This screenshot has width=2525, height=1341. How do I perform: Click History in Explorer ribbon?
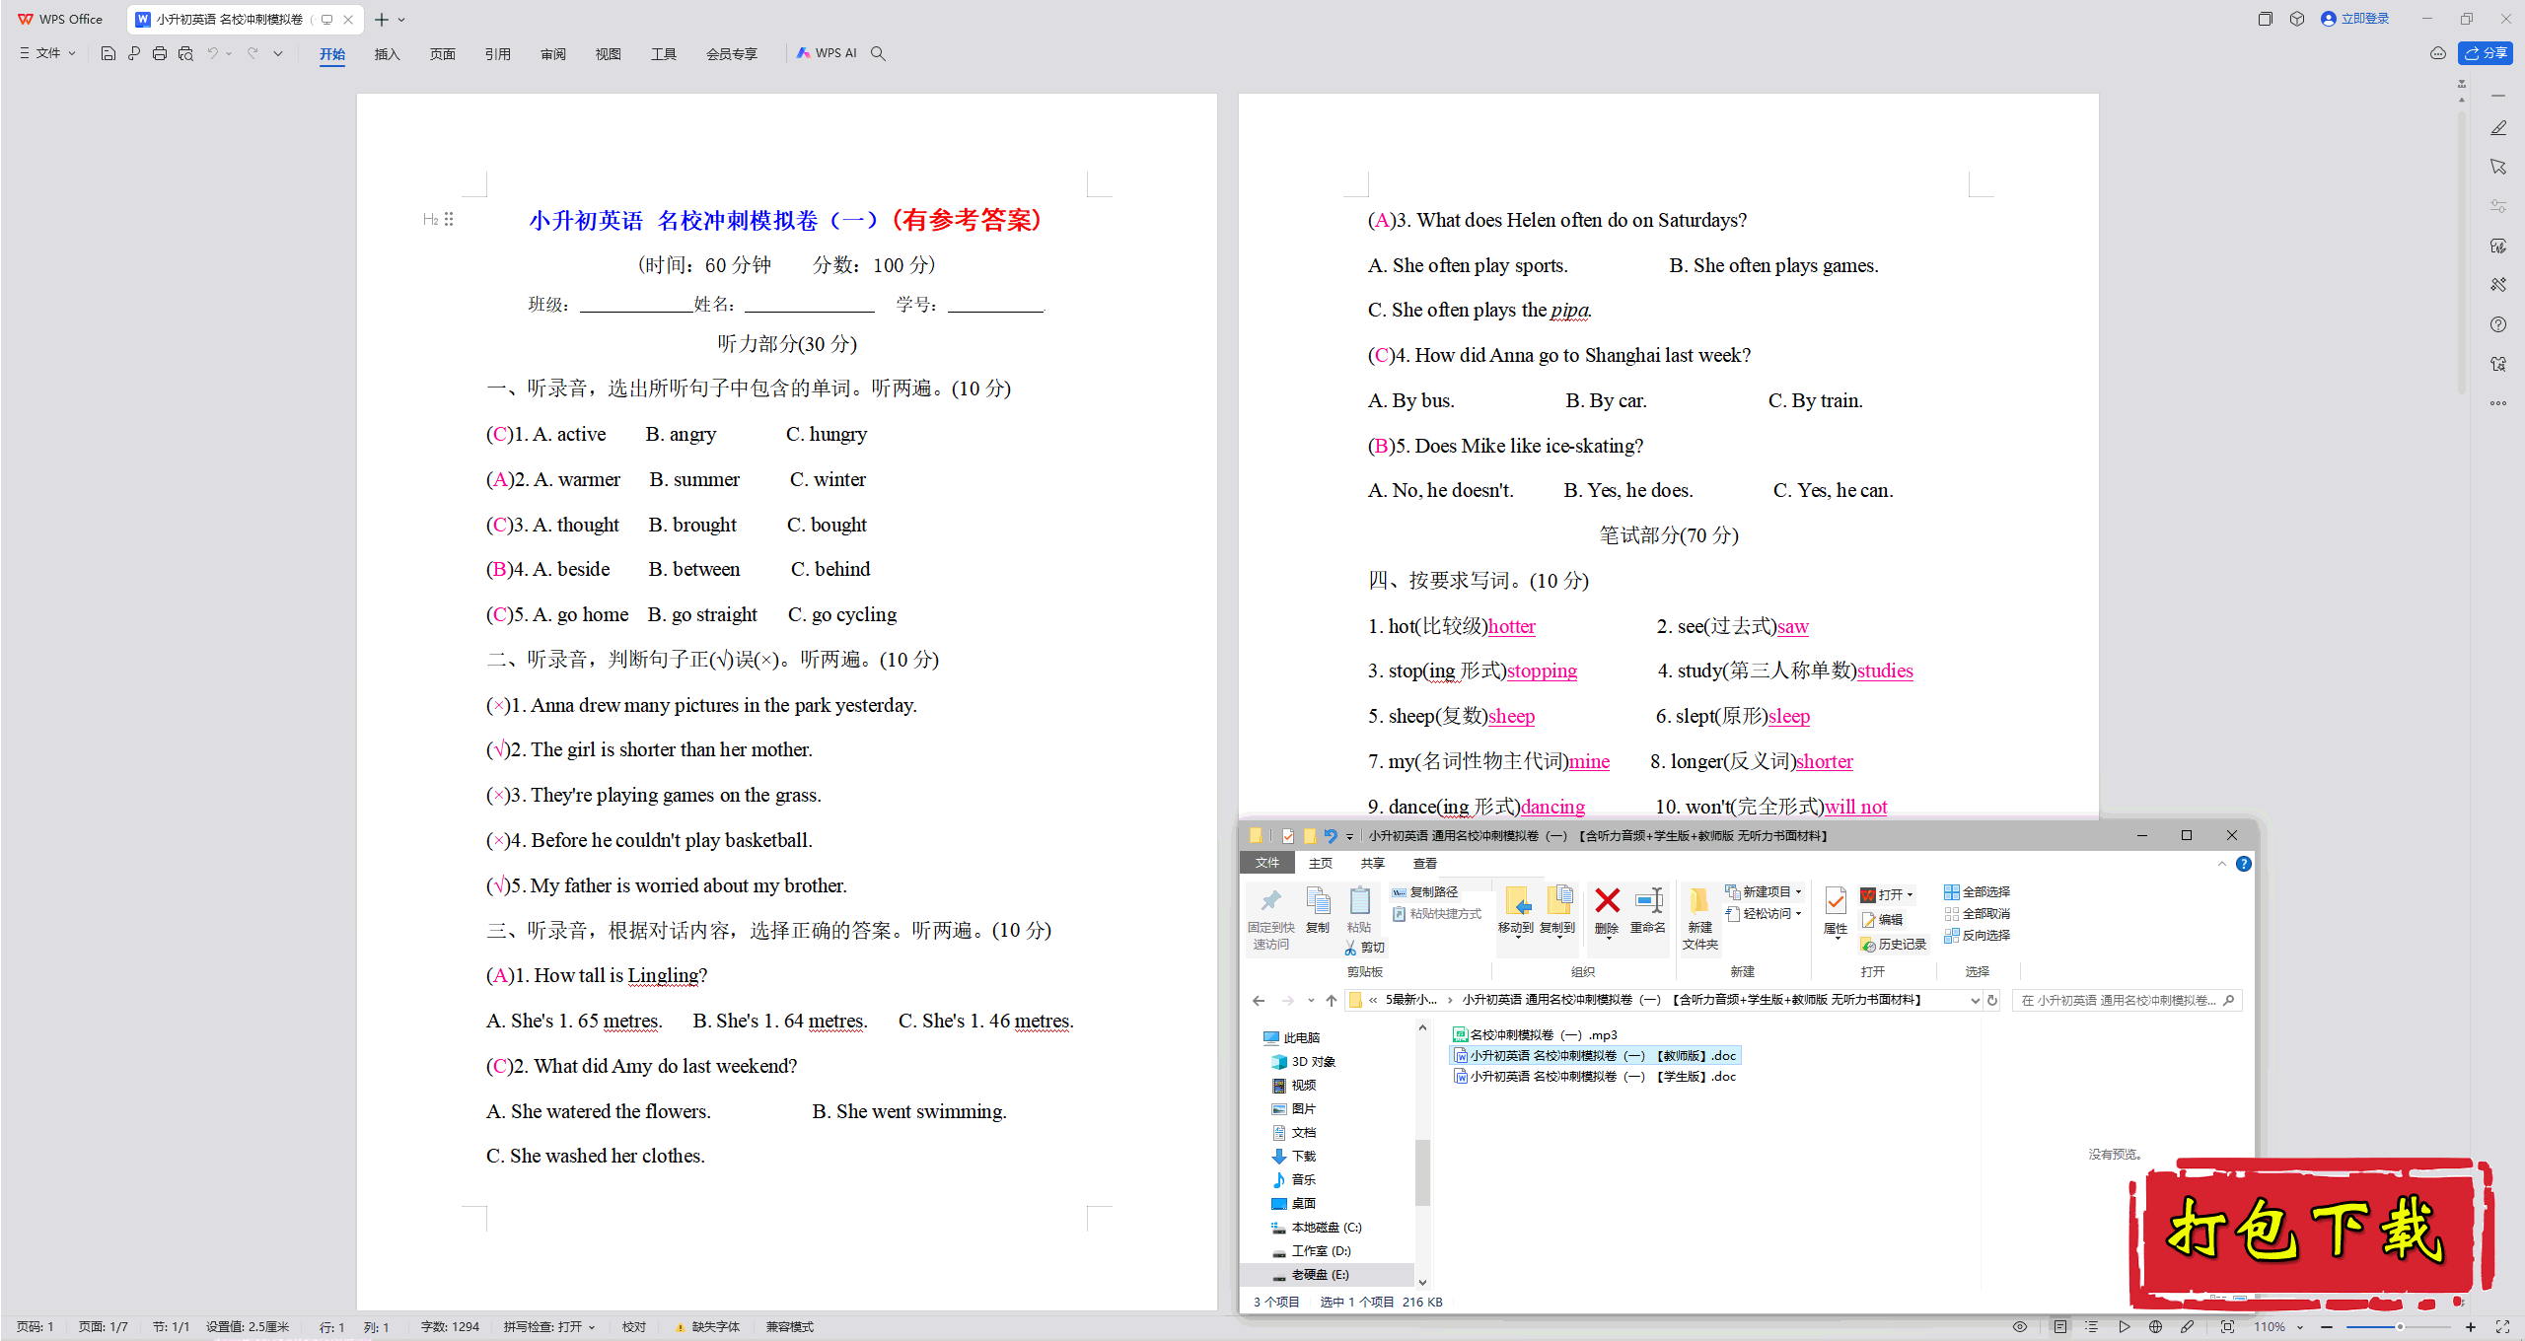click(1893, 945)
